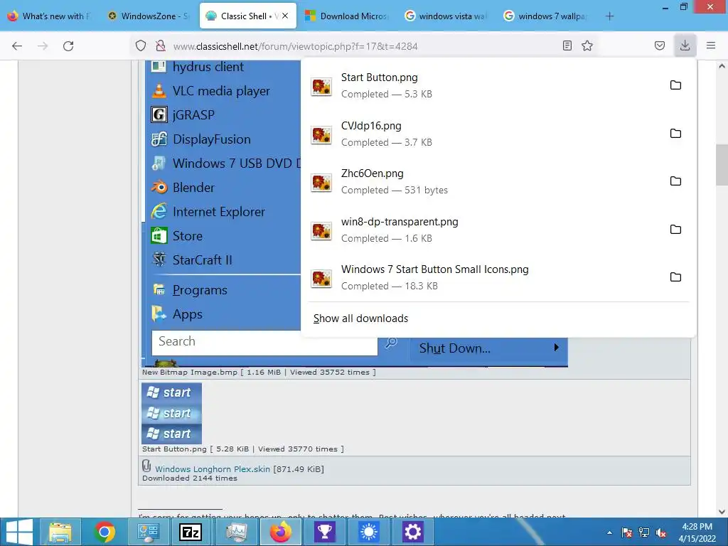Open Windows 7 Start Button Small Icons.png
Screen dimensions: 728x546
[483, 278]
